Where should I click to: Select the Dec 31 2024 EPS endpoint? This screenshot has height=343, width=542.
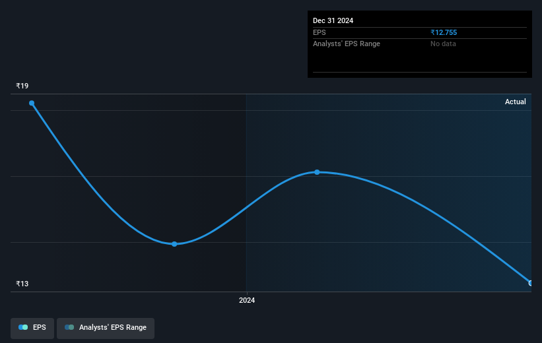[530, 283]
